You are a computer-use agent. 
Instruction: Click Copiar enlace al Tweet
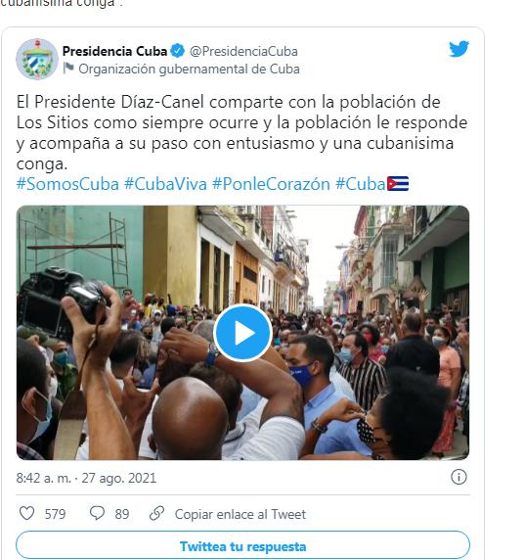pyautogui.click(x=240, y=514)
